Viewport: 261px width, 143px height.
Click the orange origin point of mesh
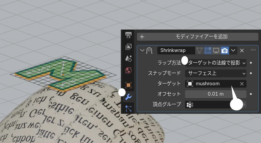click(x=63, y=75)
